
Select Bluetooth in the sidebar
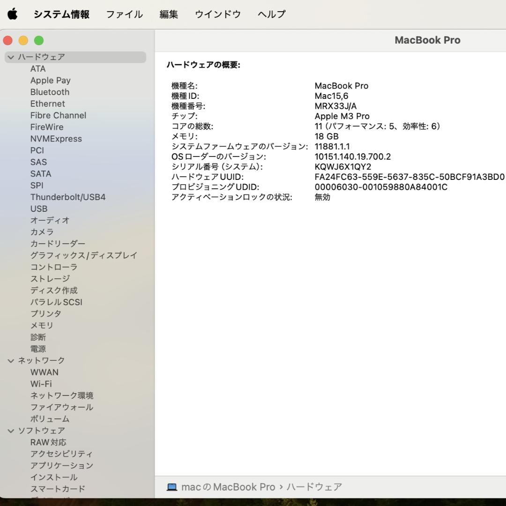tap(50, 92)
